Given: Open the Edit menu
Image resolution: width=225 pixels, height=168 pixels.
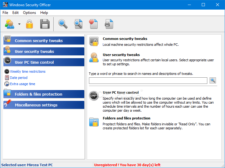Looking at the screenshot, I should tap(15, 13).
